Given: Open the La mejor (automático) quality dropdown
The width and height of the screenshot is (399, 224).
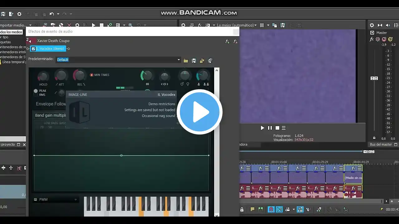Looking at the screenshot, I should [237, 25].
